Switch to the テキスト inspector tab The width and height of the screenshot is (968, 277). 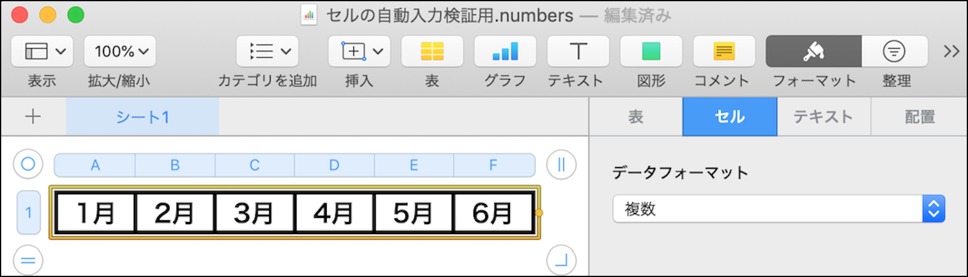[823, 116]
